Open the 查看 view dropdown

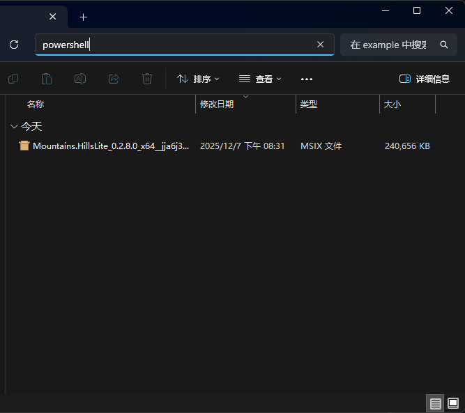click(260, 79)
